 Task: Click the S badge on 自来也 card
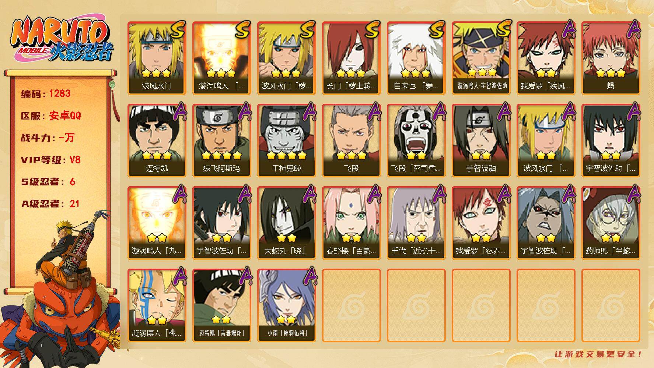click(x=437, y=29)
